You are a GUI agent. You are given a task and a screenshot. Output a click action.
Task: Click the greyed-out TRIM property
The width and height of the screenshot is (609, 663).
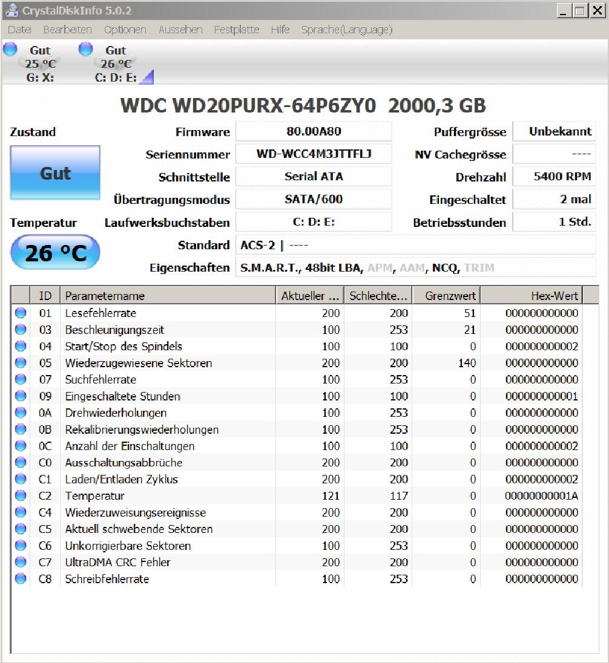pyautogui.click(x=479, y=267)
